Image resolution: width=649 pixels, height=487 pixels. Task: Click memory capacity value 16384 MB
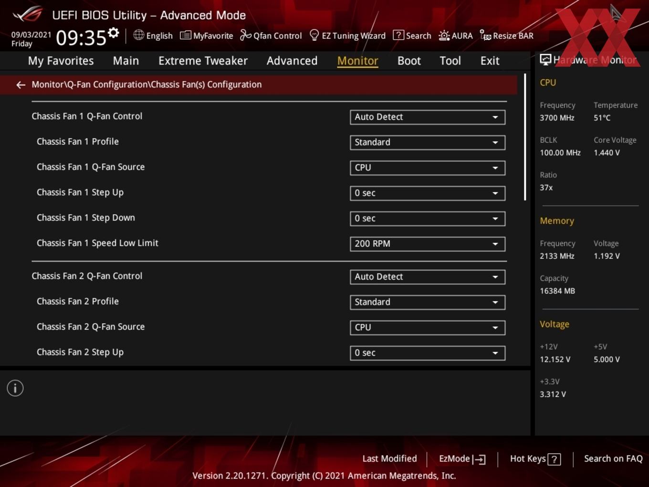pos(557,291)
